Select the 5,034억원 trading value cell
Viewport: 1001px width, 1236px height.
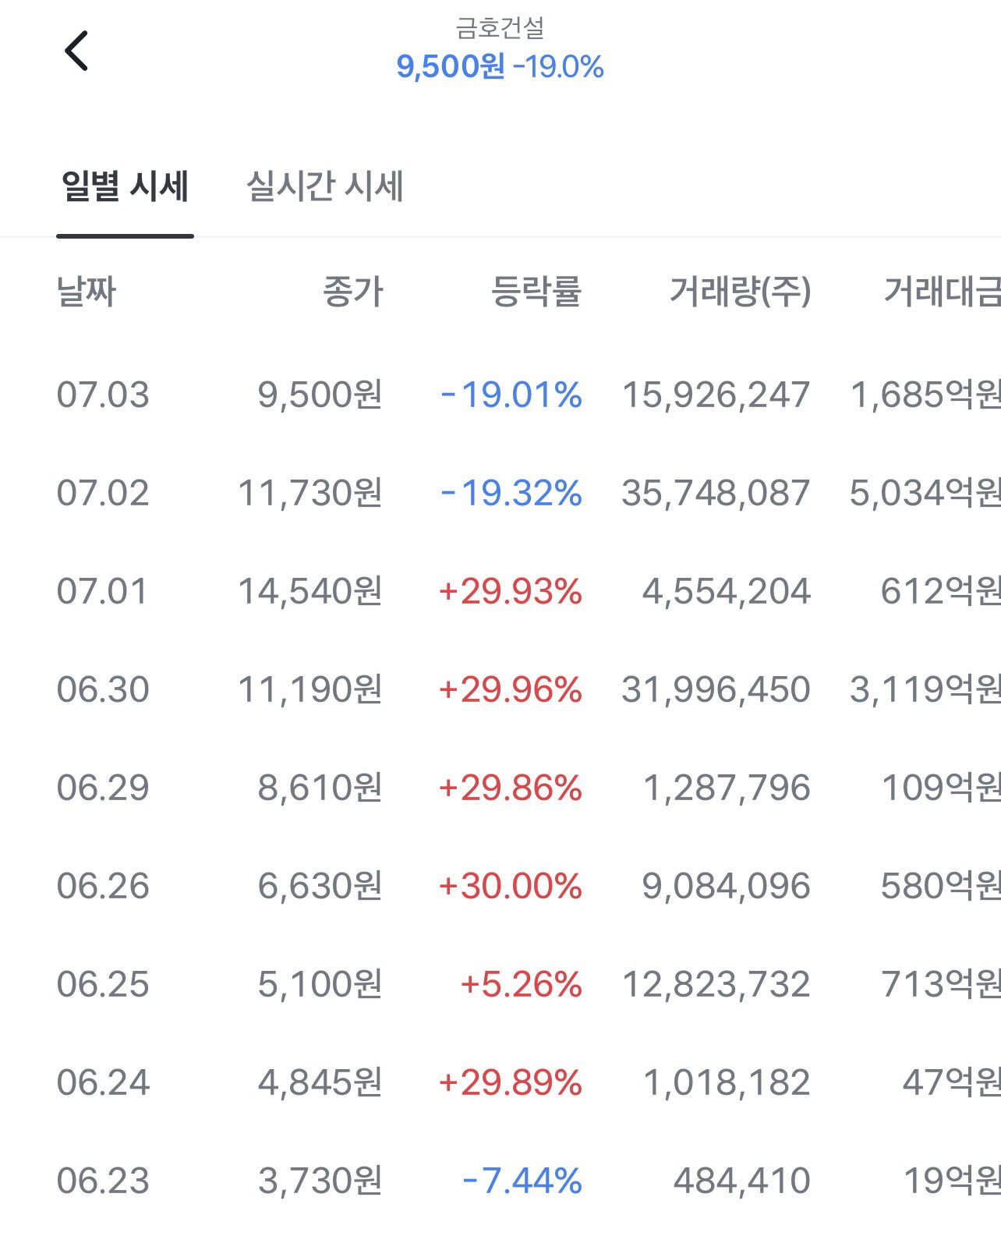coord(925,493)
